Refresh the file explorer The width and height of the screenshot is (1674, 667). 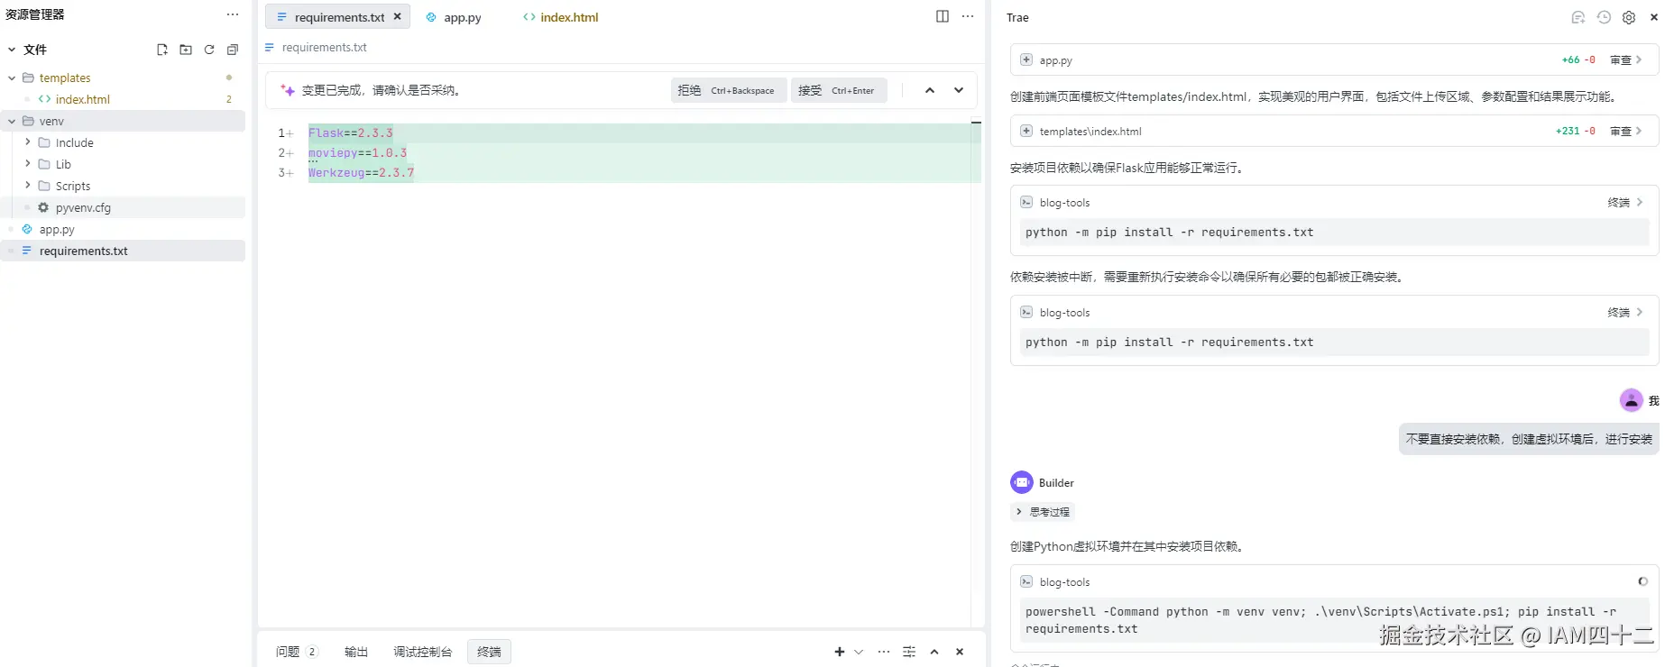[209, 50]
